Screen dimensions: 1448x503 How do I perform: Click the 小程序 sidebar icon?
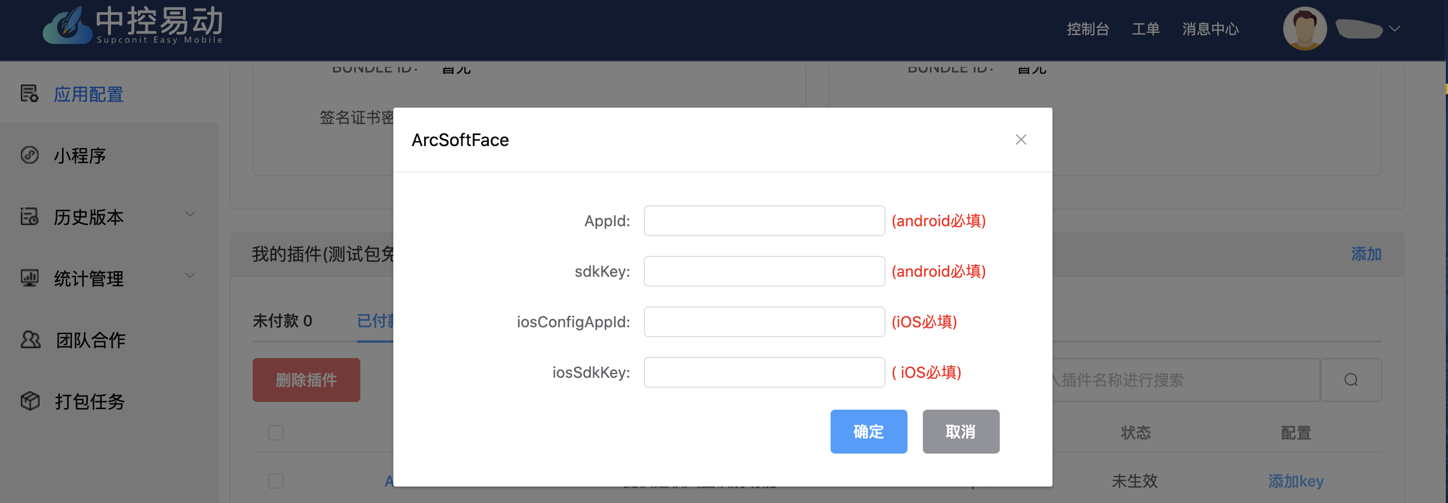click(29, 154)
